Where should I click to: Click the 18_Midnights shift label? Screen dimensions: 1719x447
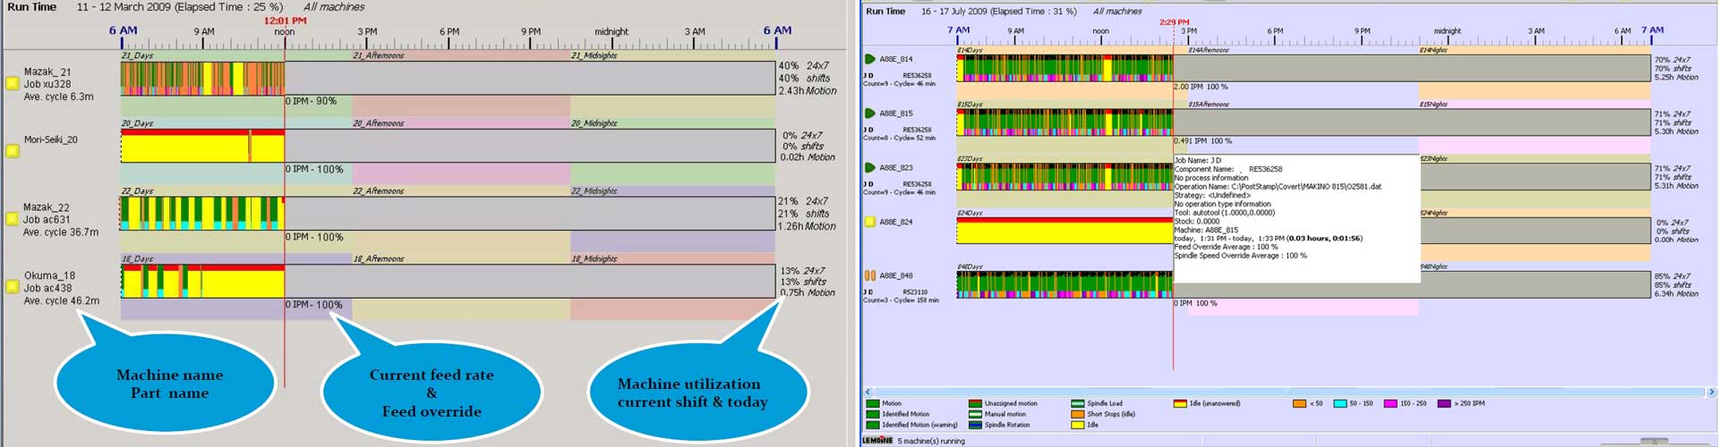point(594,259)
